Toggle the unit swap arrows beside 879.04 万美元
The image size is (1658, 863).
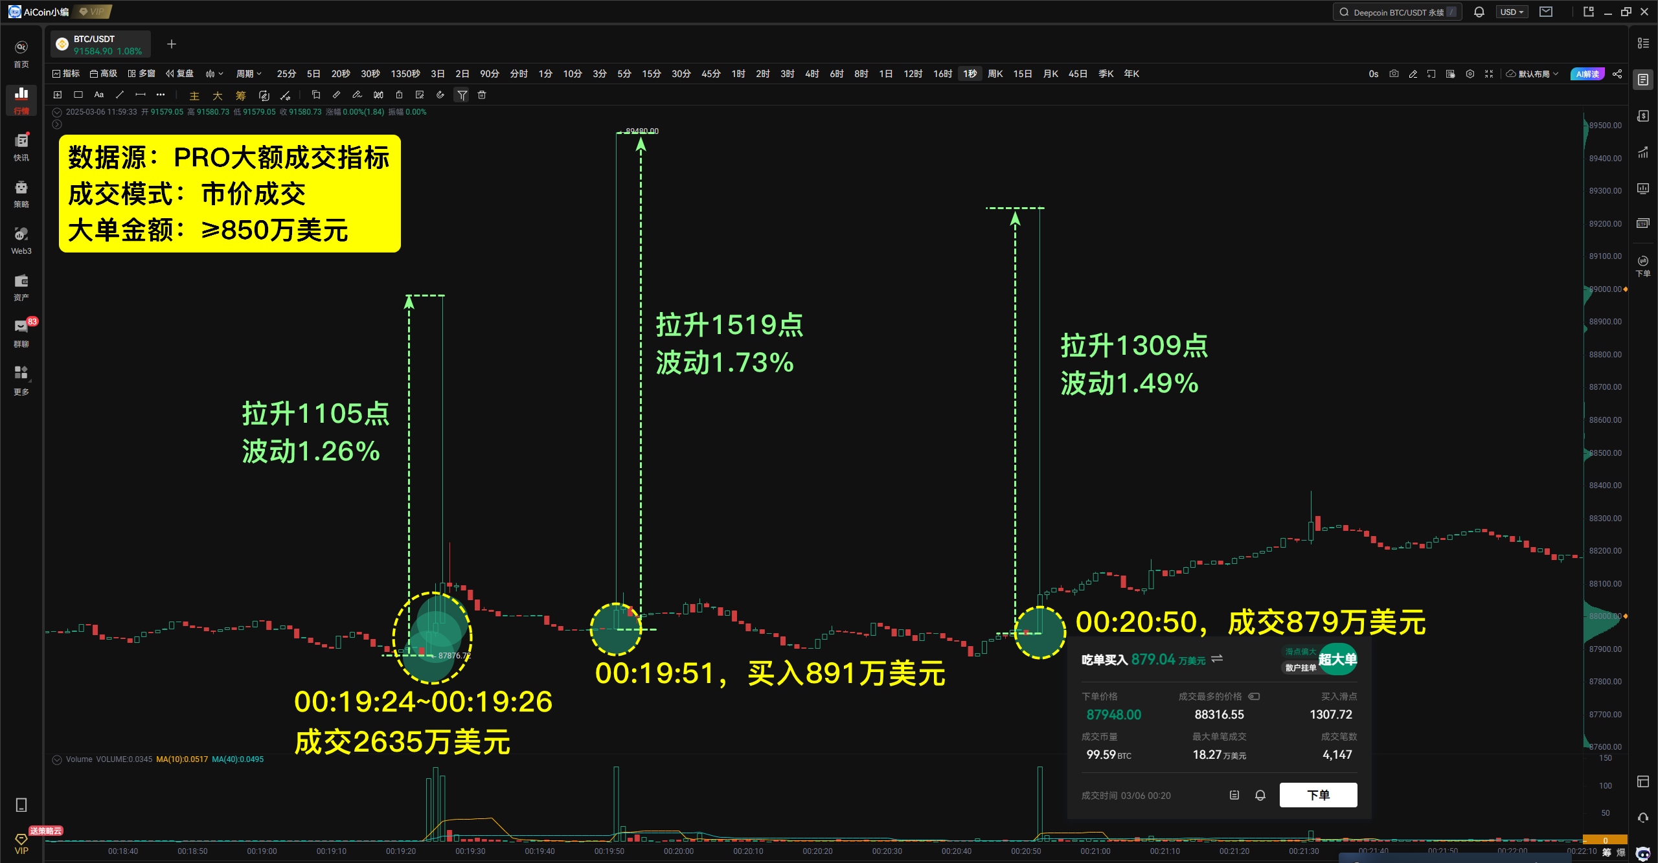pyautogui.click(x=1217, y=658)
